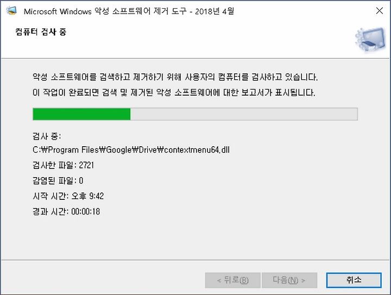Click the 검사한 파일: 2721 counter

click(63, 165)
